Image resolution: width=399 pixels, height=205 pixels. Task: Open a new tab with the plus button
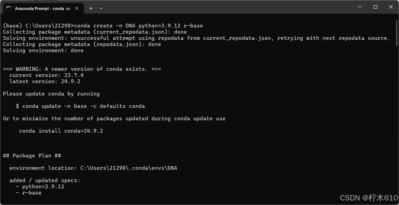pyautogui.click(x=91, y=8)
